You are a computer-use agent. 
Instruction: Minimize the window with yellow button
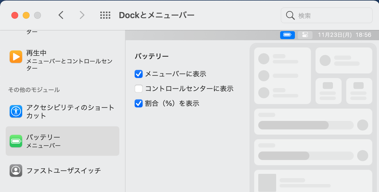click(x=26, y=15)
